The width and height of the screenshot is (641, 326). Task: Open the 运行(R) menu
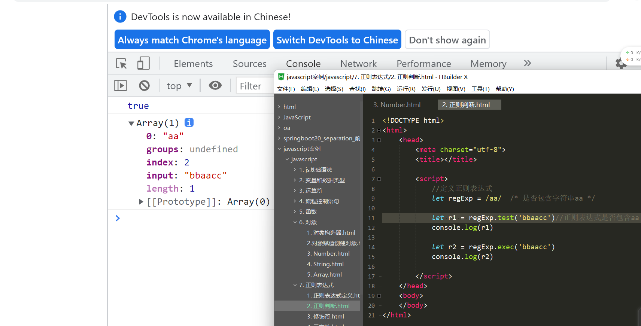tap(406, 89)
